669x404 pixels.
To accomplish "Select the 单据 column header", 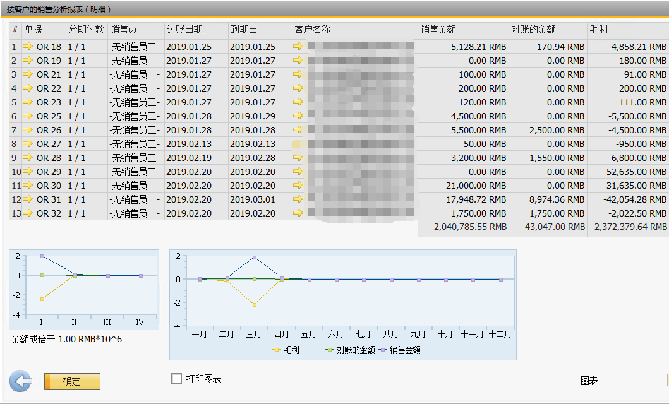I will pos(44,30).
